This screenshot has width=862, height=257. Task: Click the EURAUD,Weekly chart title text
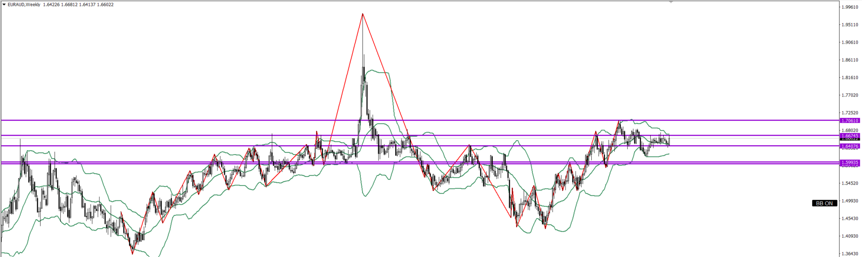[24, 5]
